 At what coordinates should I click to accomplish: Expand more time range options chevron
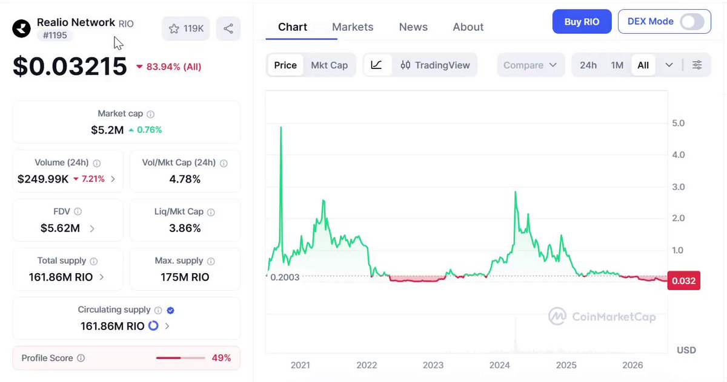point(669,65)
